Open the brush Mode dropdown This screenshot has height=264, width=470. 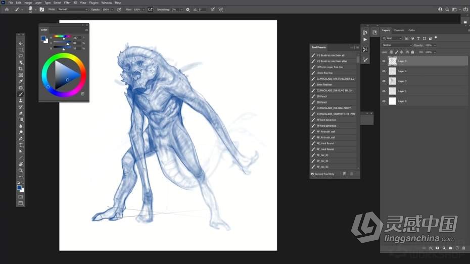pos(73,10)
